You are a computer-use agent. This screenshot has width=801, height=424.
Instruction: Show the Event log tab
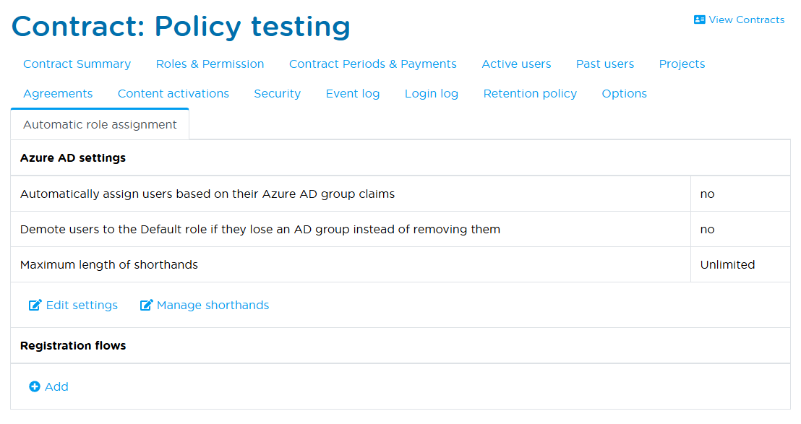(352, 94)
